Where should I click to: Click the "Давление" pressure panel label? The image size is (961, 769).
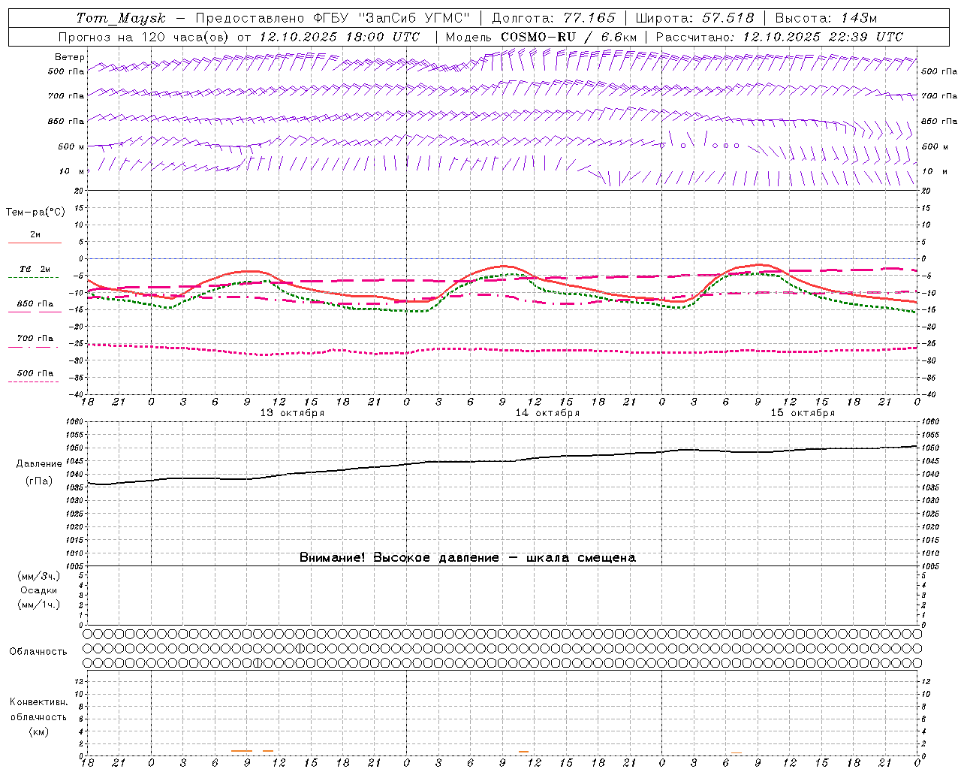[x=39, y=464]
